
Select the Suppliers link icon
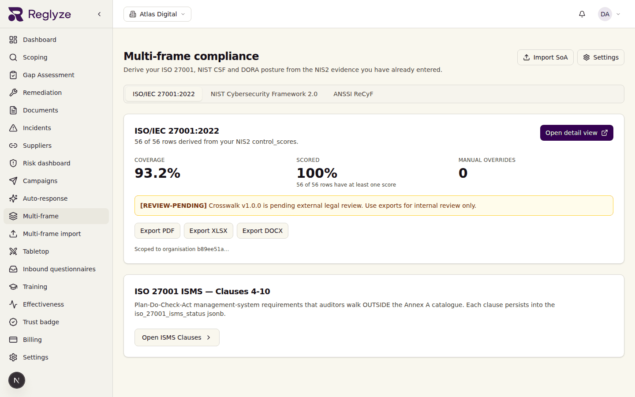(13, 146)
